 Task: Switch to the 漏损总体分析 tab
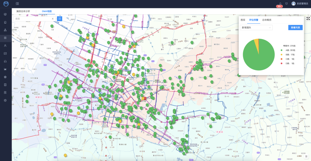[23, 11]
